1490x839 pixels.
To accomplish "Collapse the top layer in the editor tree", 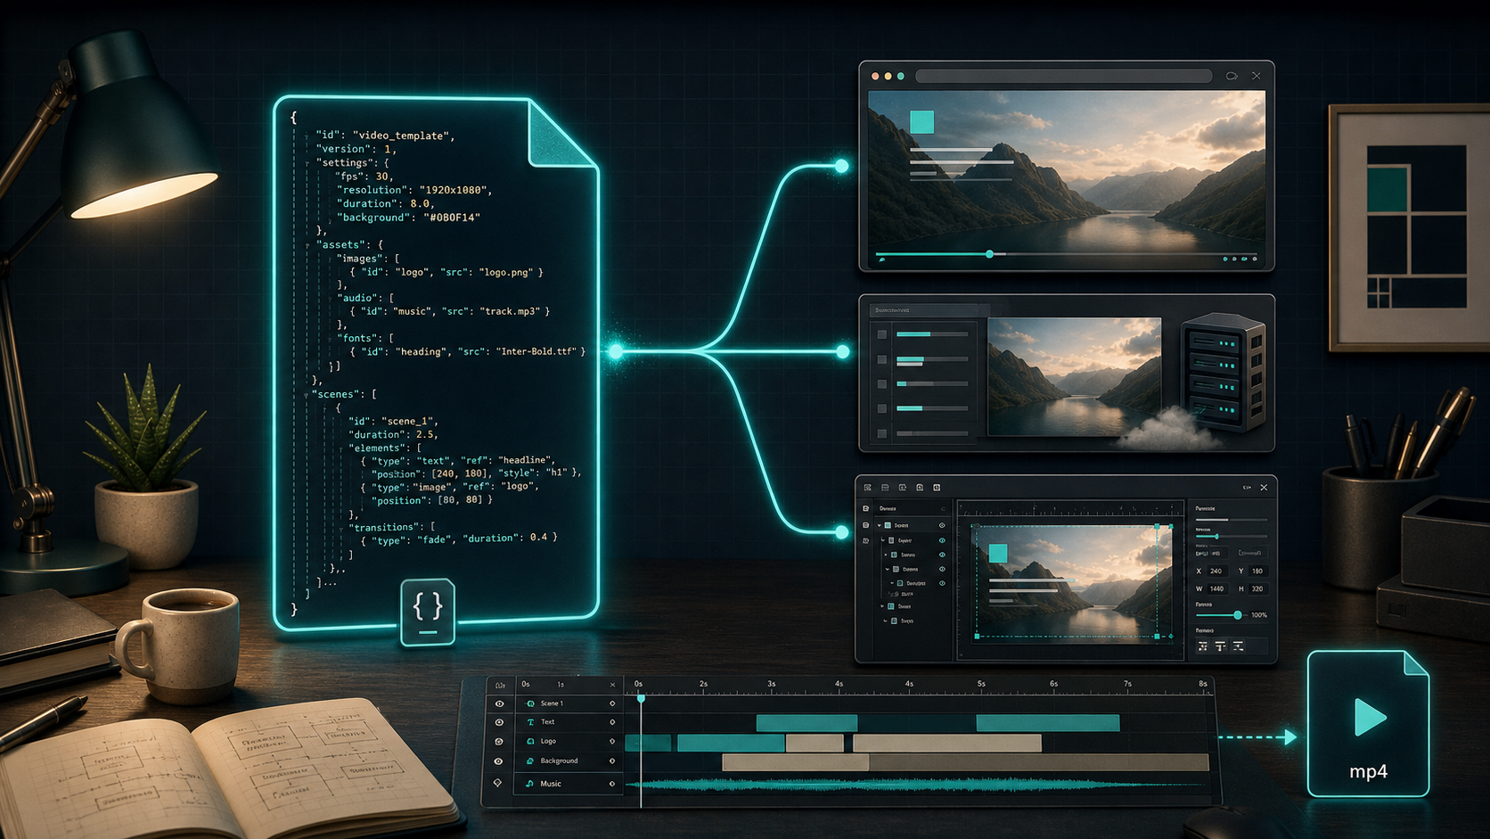I will [880, 525].
